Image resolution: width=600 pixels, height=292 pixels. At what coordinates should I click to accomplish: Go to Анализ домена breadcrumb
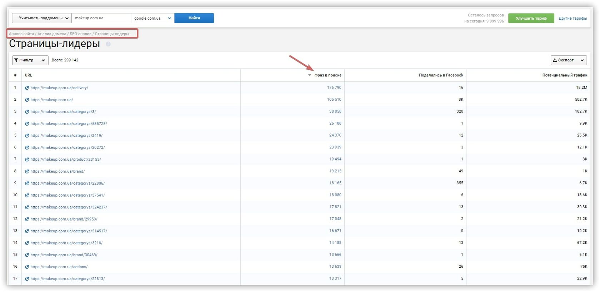pyautogui.click(x=52, y=34)
